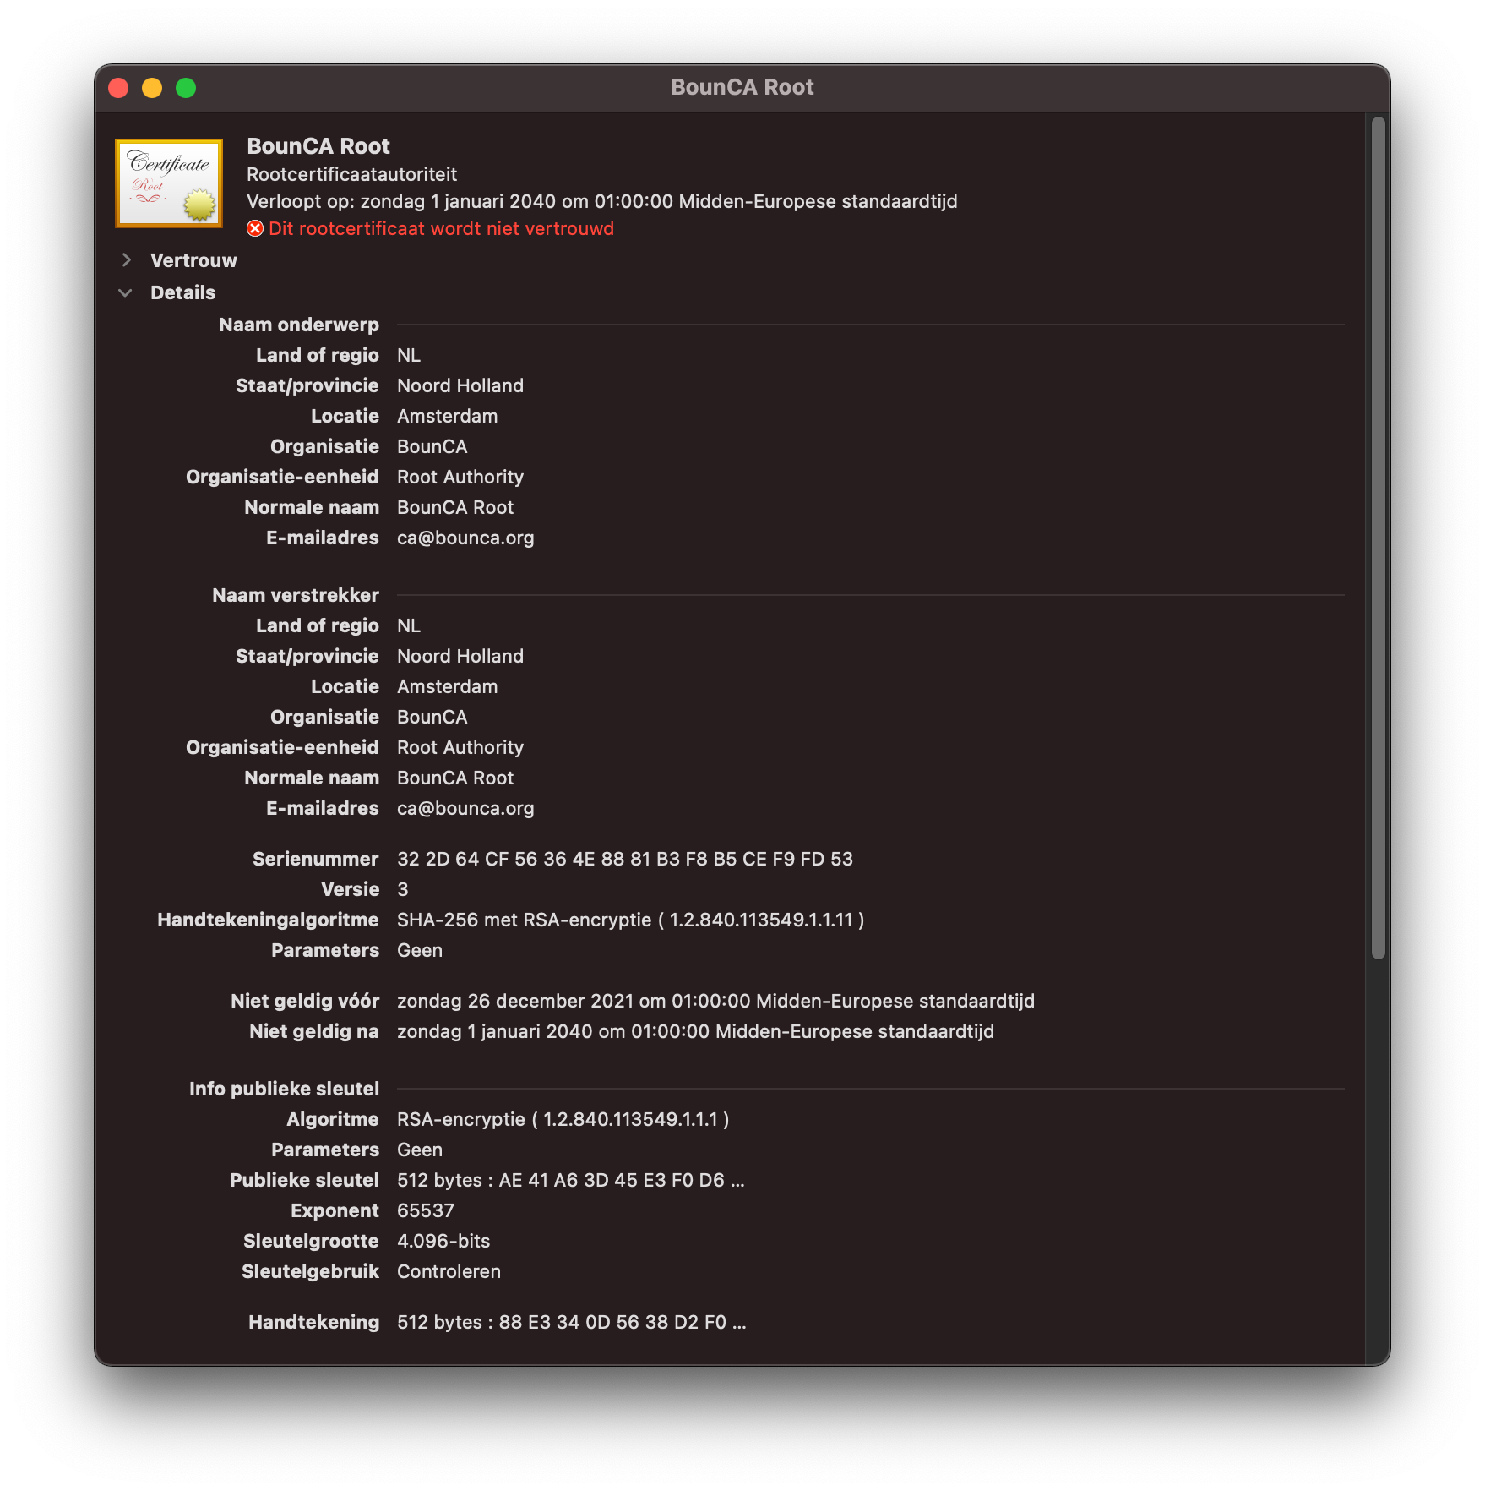This screenshot has height=1491, width=1485.
Task: Select 'Niet geldig na' date 1 januari 2040
Action: point(695,1031)
